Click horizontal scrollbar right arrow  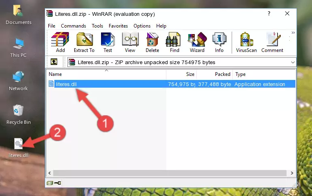[292, 173]
